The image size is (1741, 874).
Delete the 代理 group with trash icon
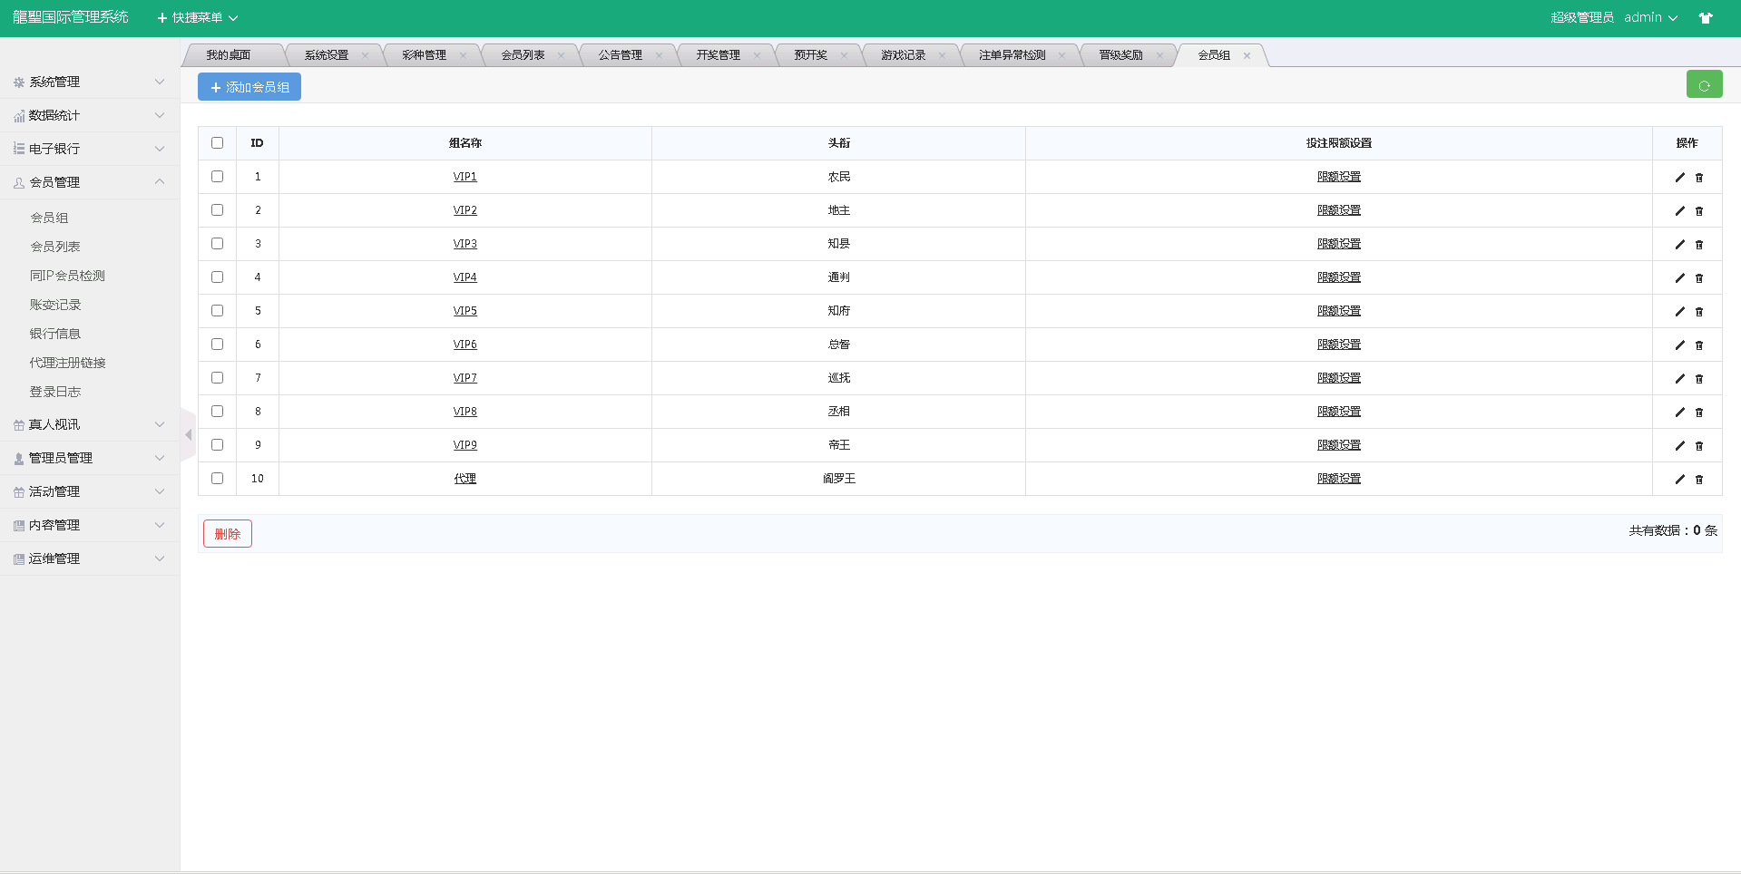(1699, 480)
